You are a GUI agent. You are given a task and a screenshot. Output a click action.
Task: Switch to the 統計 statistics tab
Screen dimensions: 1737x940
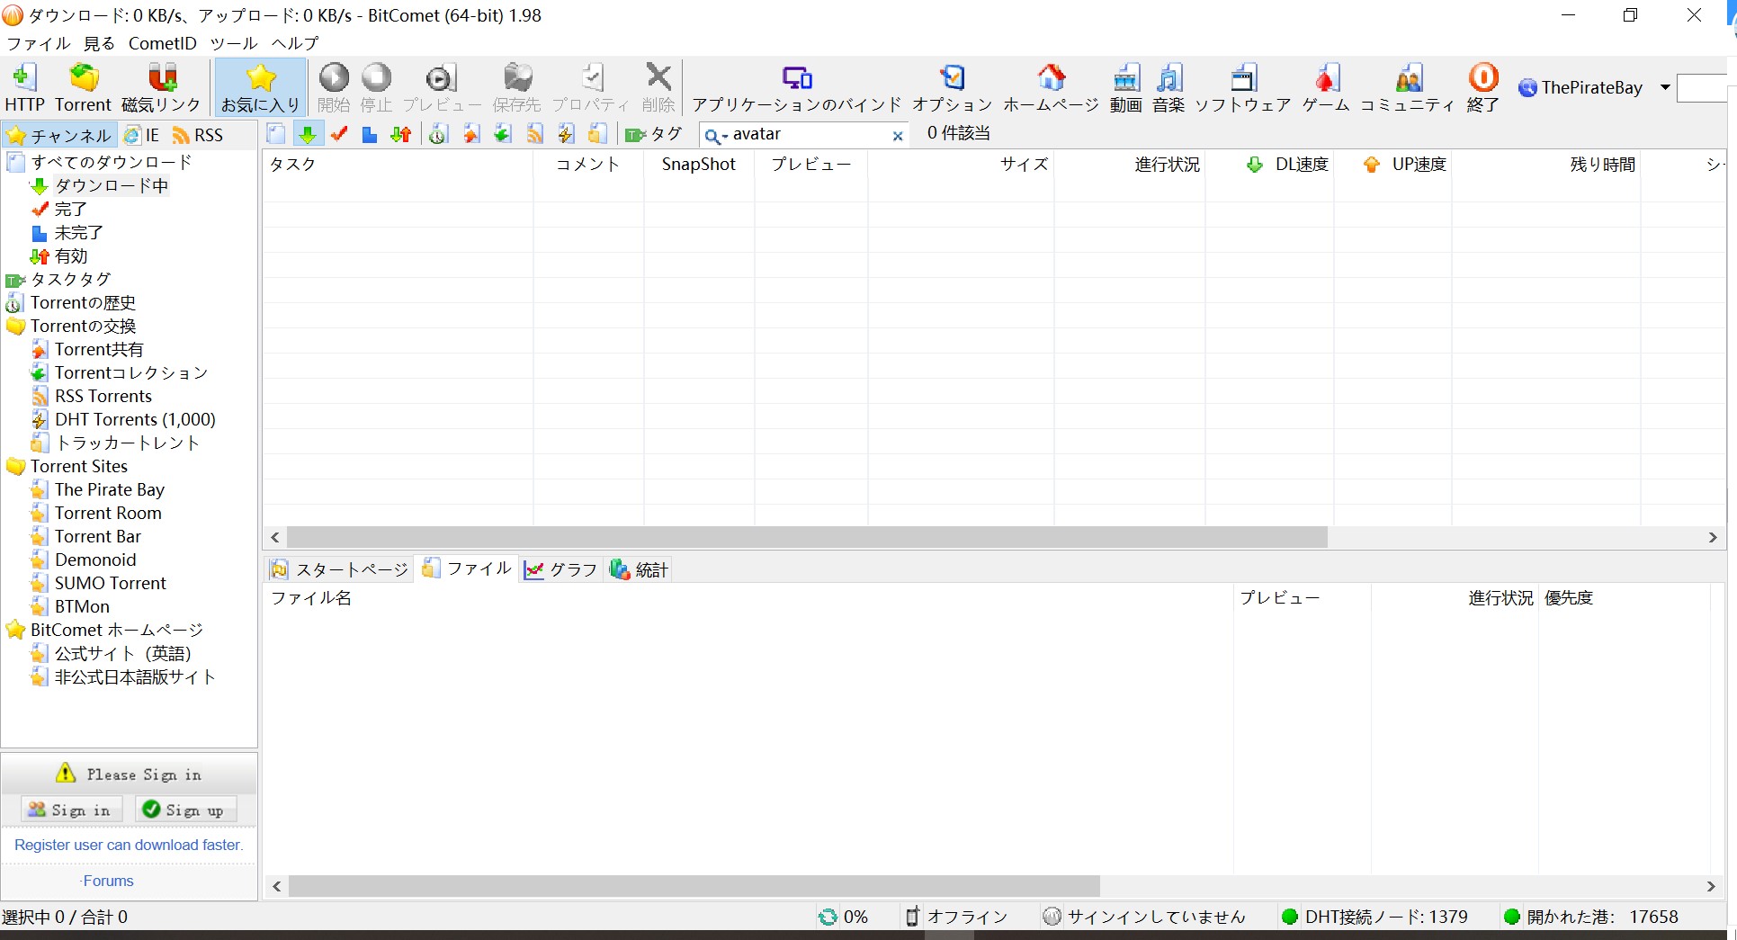point(639,569)
